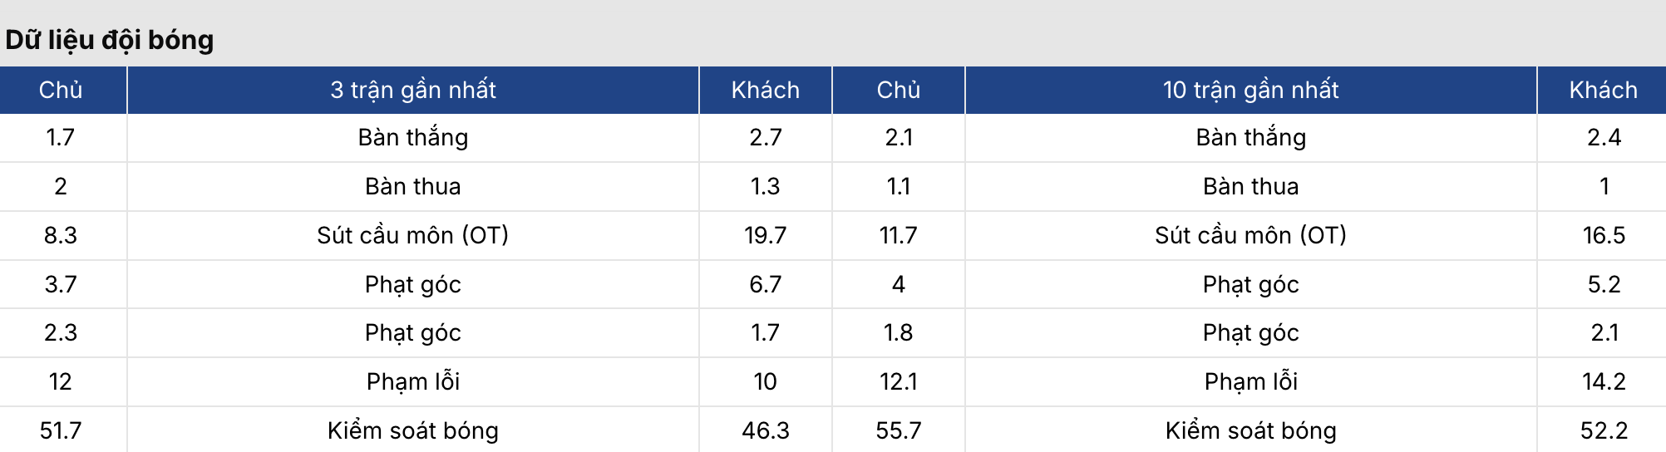This screenshot has height=452, width=1666.
Task: Click the Khách header of the 10-match table
Action: [x=1603, y=90]
